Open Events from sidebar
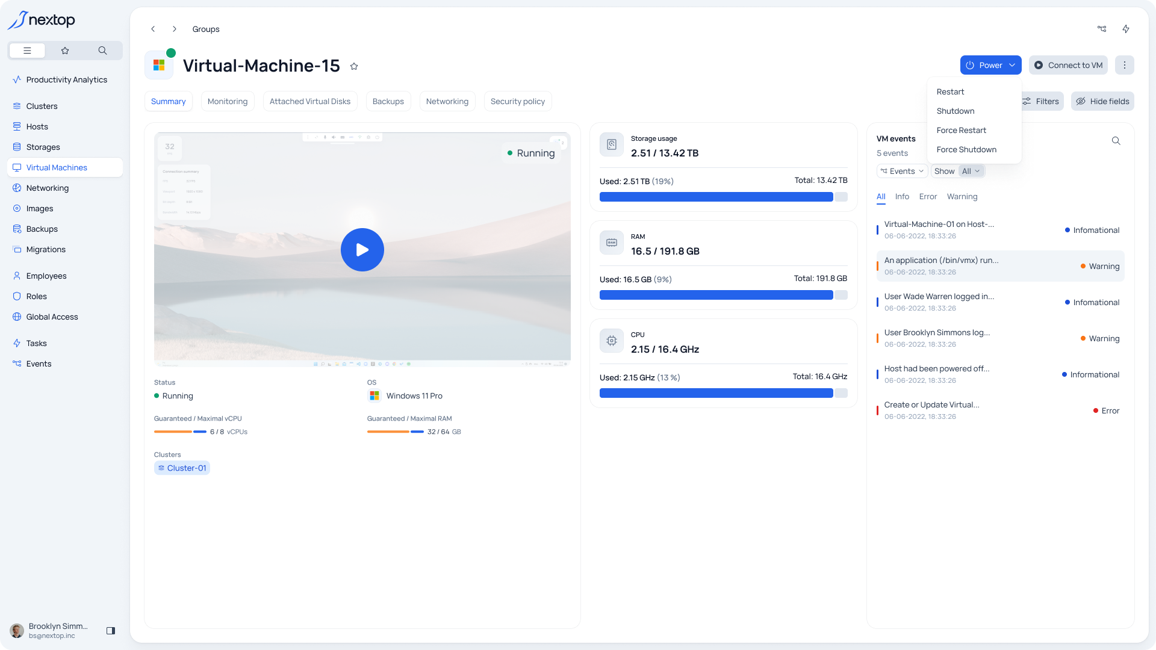 click(65, 364)
